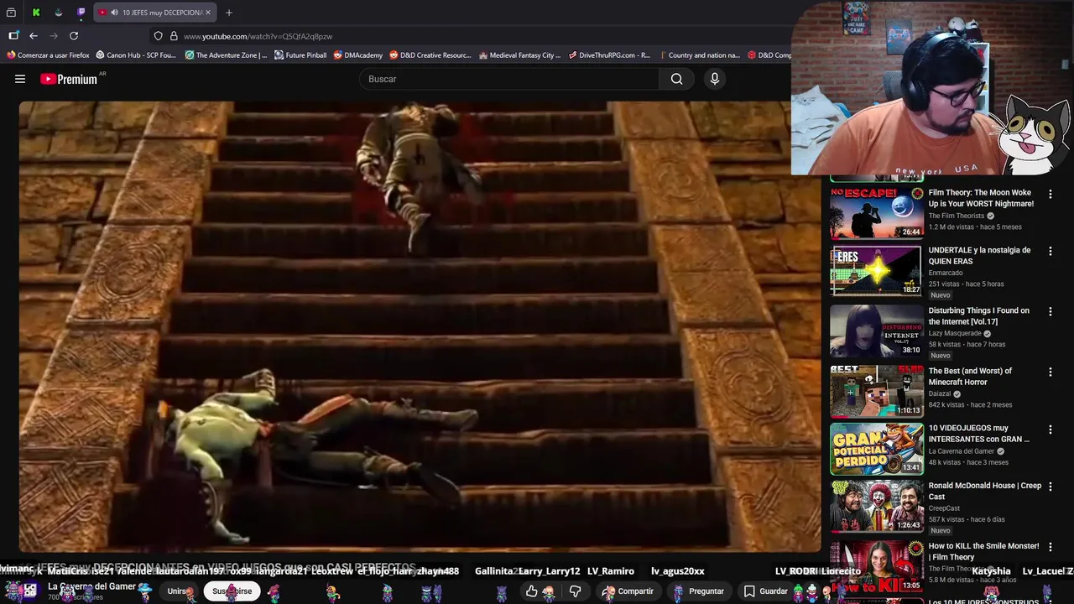
Task: Open 'UNDERTALE y la nostalgia' video title
Action: [979, 255]
